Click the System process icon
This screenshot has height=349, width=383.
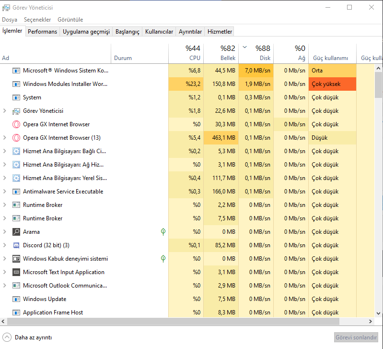[x=16, y=97]
